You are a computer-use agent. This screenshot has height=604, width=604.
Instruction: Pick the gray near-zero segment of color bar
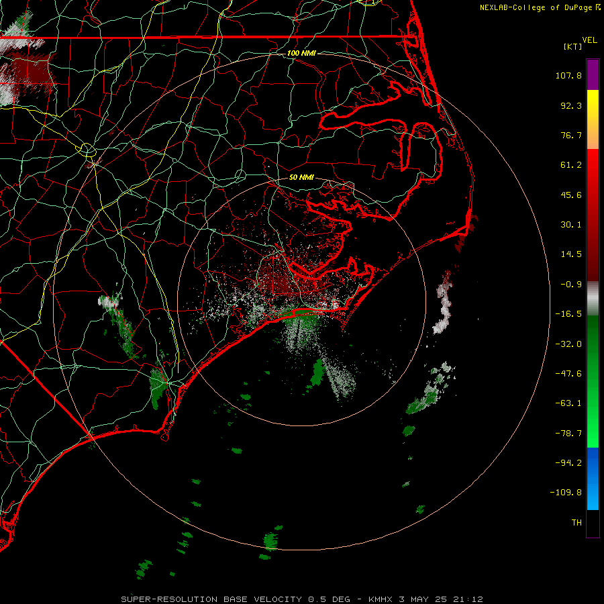click(x=593, y=299)
